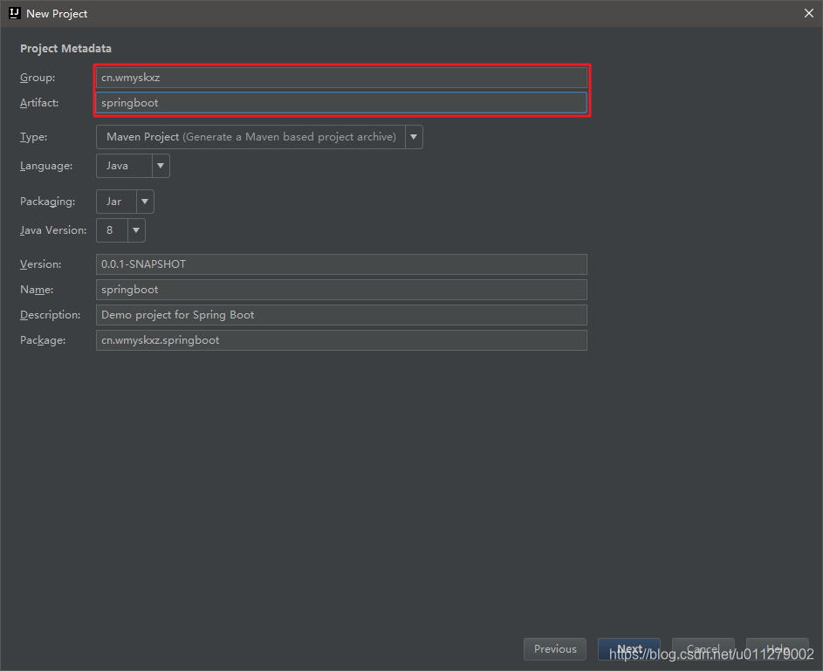Click the Packaging label
Screen dimensions: 823x671
tap(47, 202)
